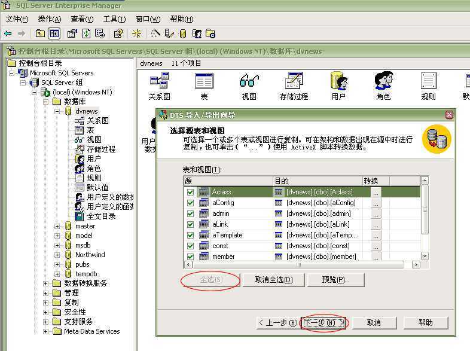Collapse the dvnews database node

click(x=57, y=111)
